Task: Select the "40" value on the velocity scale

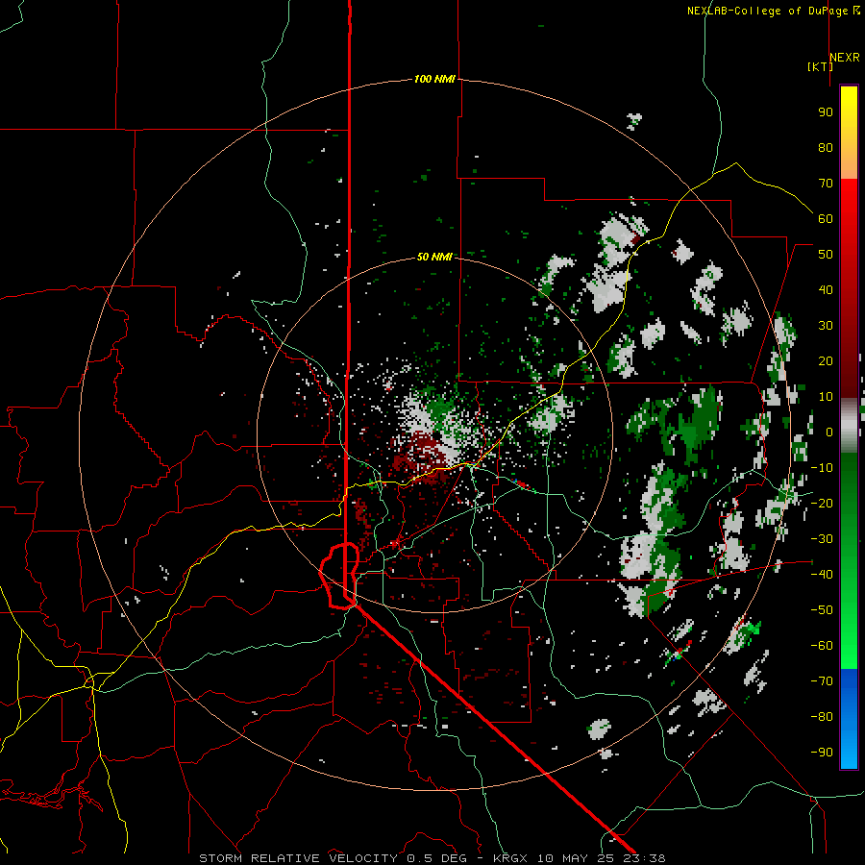Action: tap(826, 289)
